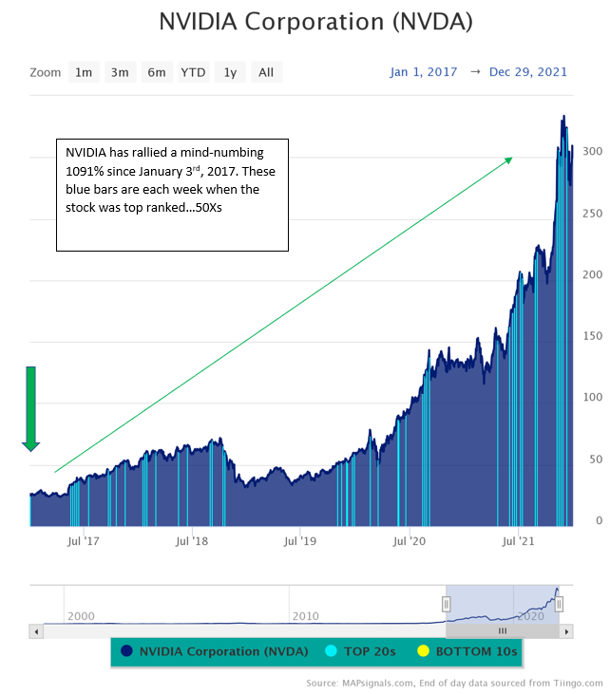Click the 50 price axis label

(x=596, y=460)
